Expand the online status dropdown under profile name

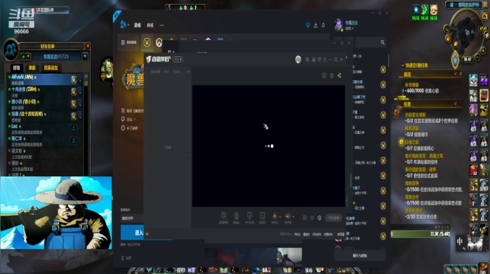349,28
